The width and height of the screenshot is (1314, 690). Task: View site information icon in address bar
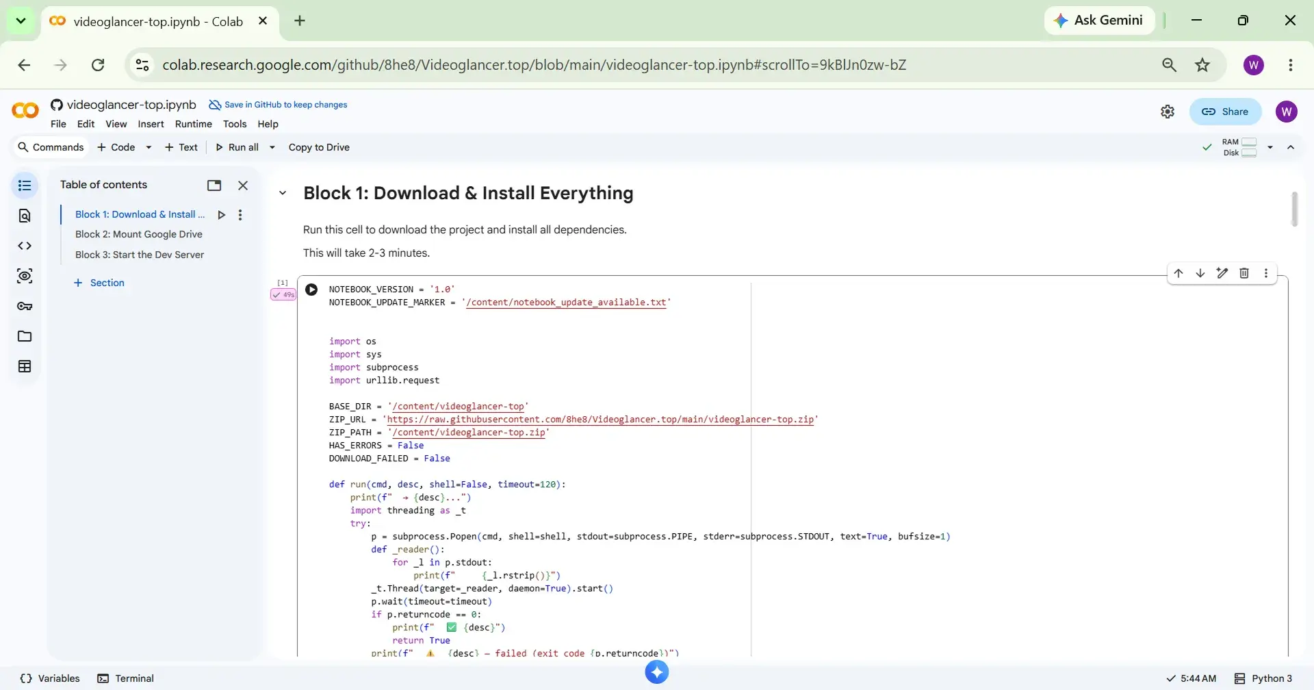[x=142, y=65]
